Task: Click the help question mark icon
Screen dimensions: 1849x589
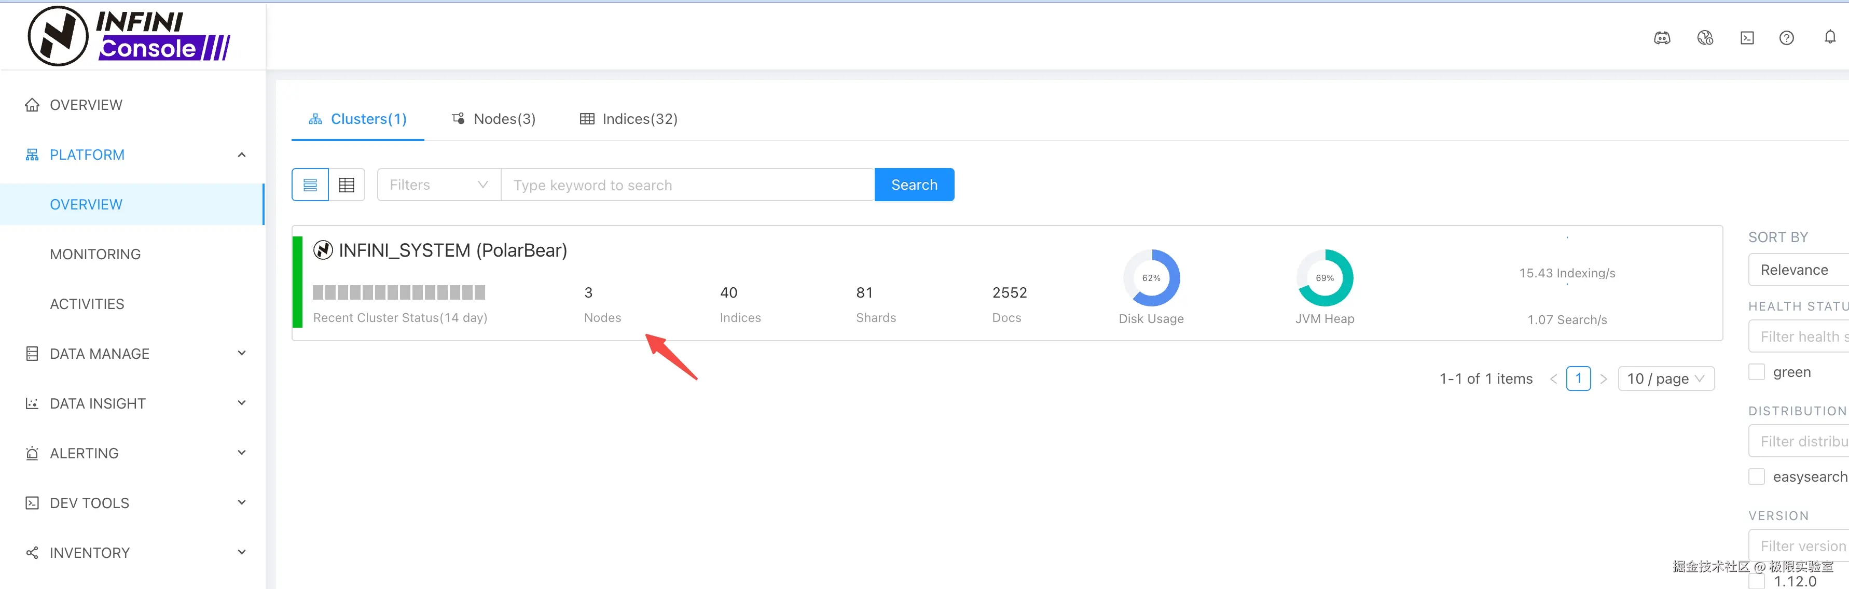Action: tap(1786, 38)
